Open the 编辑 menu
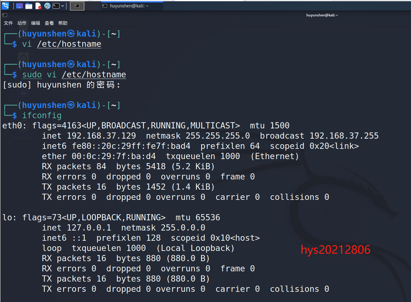Screen dimensions: 411x302 click(36, 23)
